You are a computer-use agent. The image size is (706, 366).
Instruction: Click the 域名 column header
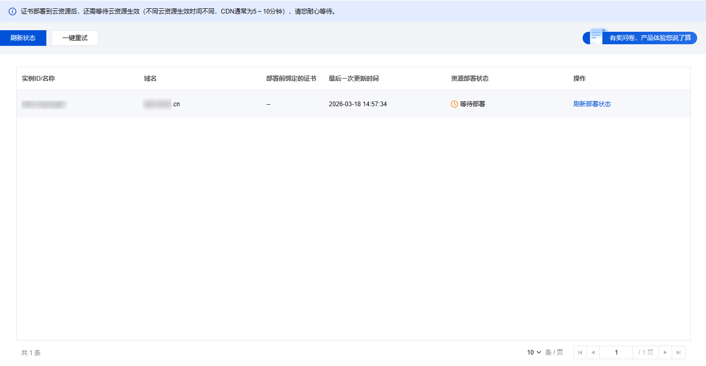150,79
